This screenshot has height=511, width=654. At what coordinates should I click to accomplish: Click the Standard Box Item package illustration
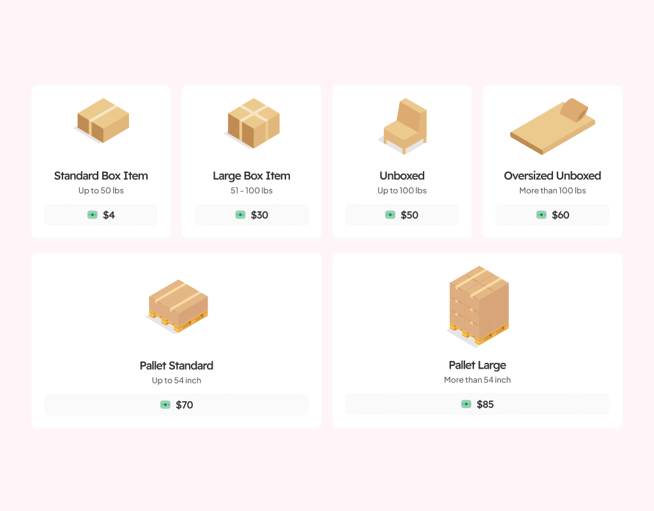102,121
